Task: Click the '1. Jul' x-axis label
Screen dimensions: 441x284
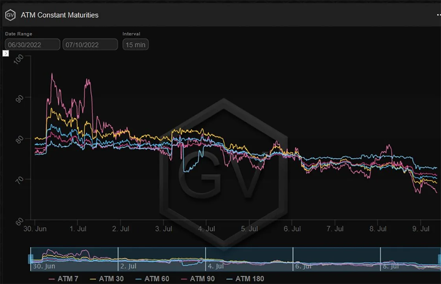Action: tap(78, 229)
